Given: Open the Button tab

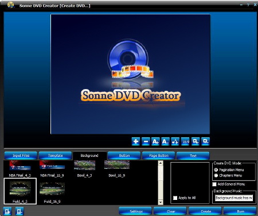Looking at the screenshot, I should 124,156.
